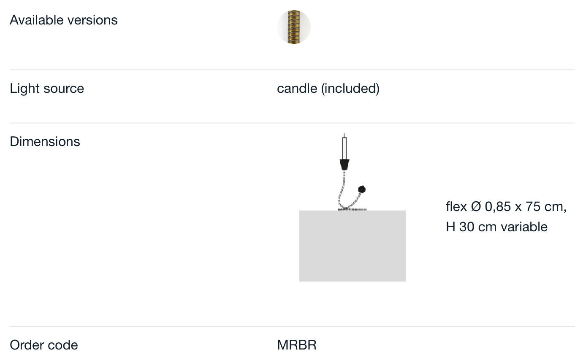Select the 'candle (included)' text
Image resolution: width=575 pixels, height=363 pixels.
point(328,89)
